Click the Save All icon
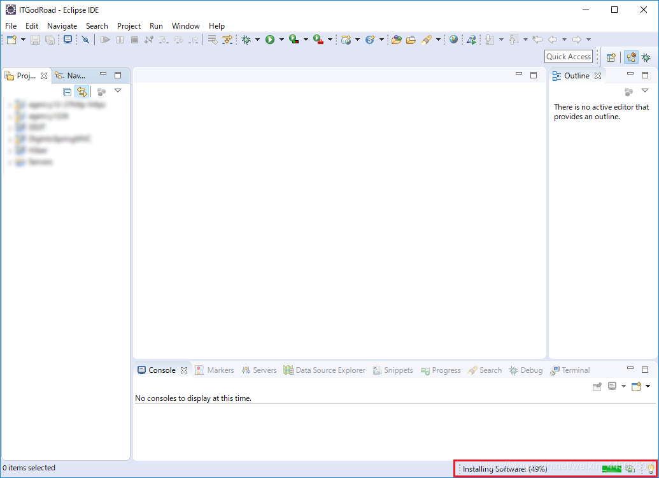 pyautogui.click(x=50, y=40)
